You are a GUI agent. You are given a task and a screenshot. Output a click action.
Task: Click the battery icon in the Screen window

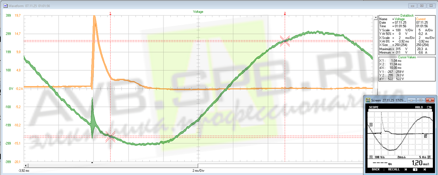(x=429, y=108)
